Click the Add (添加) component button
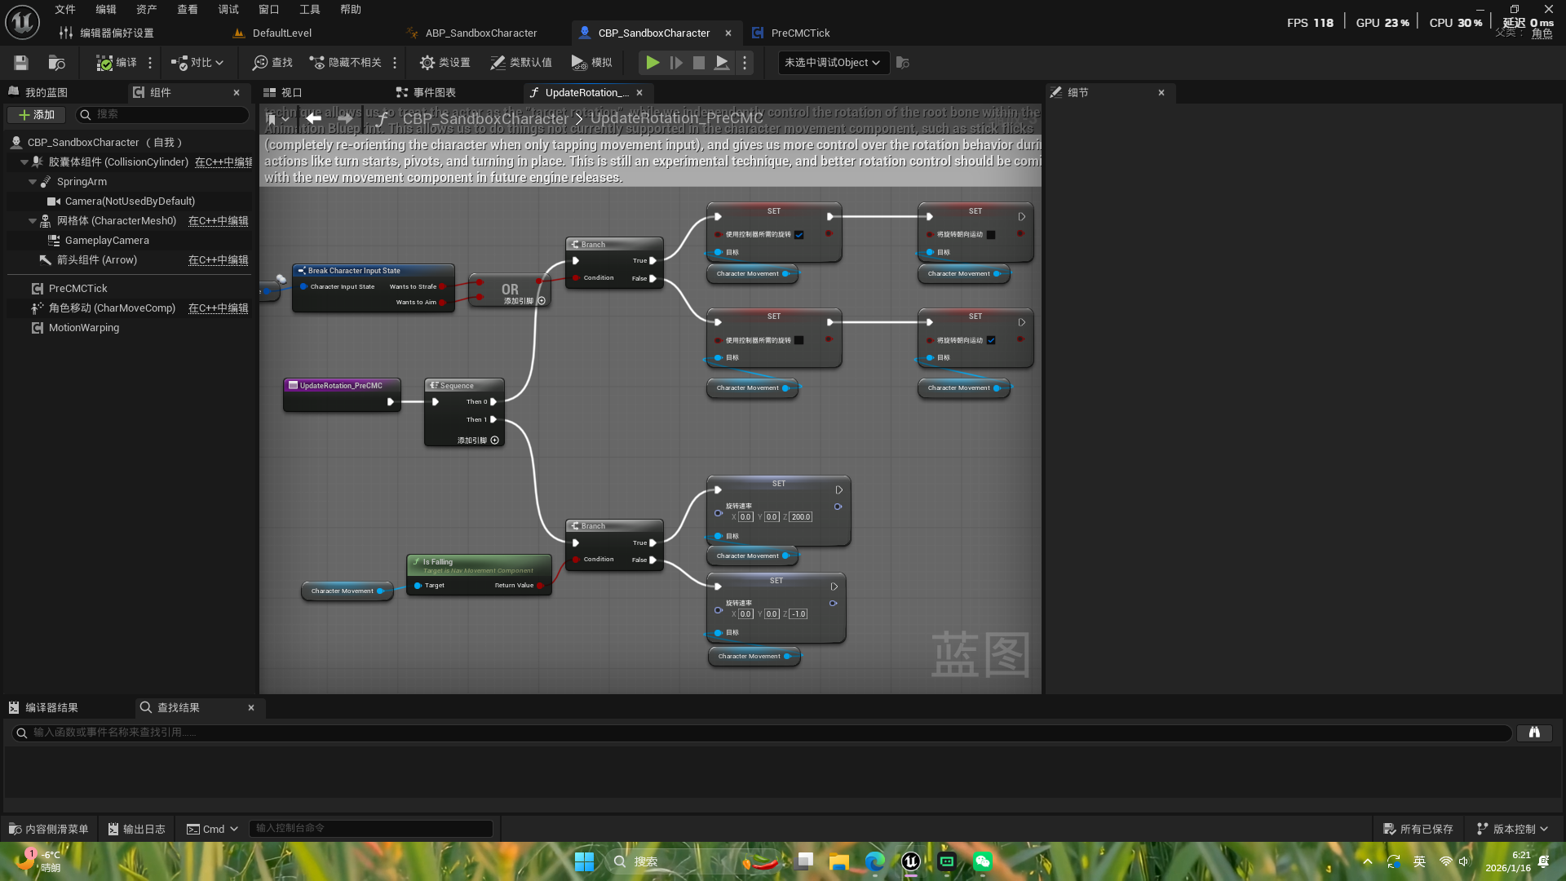Viewport: 1566px width, 881px height. point(36,115)
